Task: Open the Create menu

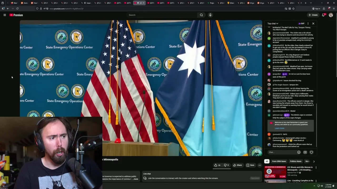Action: point(313,15)
